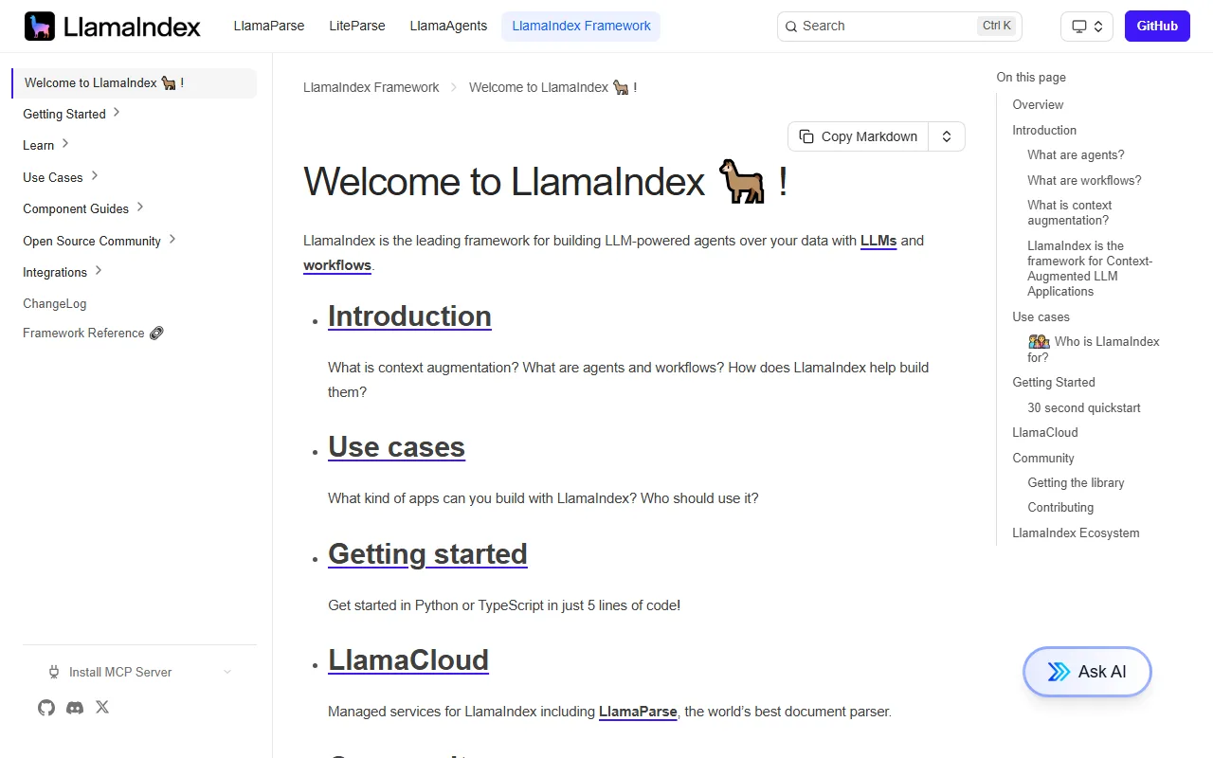This screenshot has width=1213, height=758.
Task: Click the link icon next to Framework Reference
Action: point(156,334)
